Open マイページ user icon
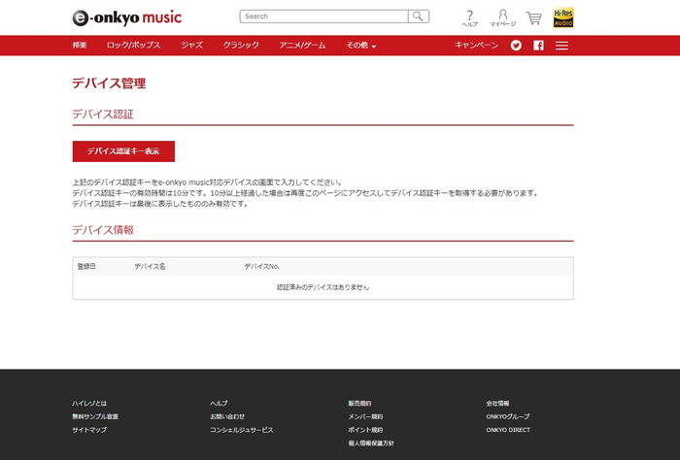 [502, 18]
